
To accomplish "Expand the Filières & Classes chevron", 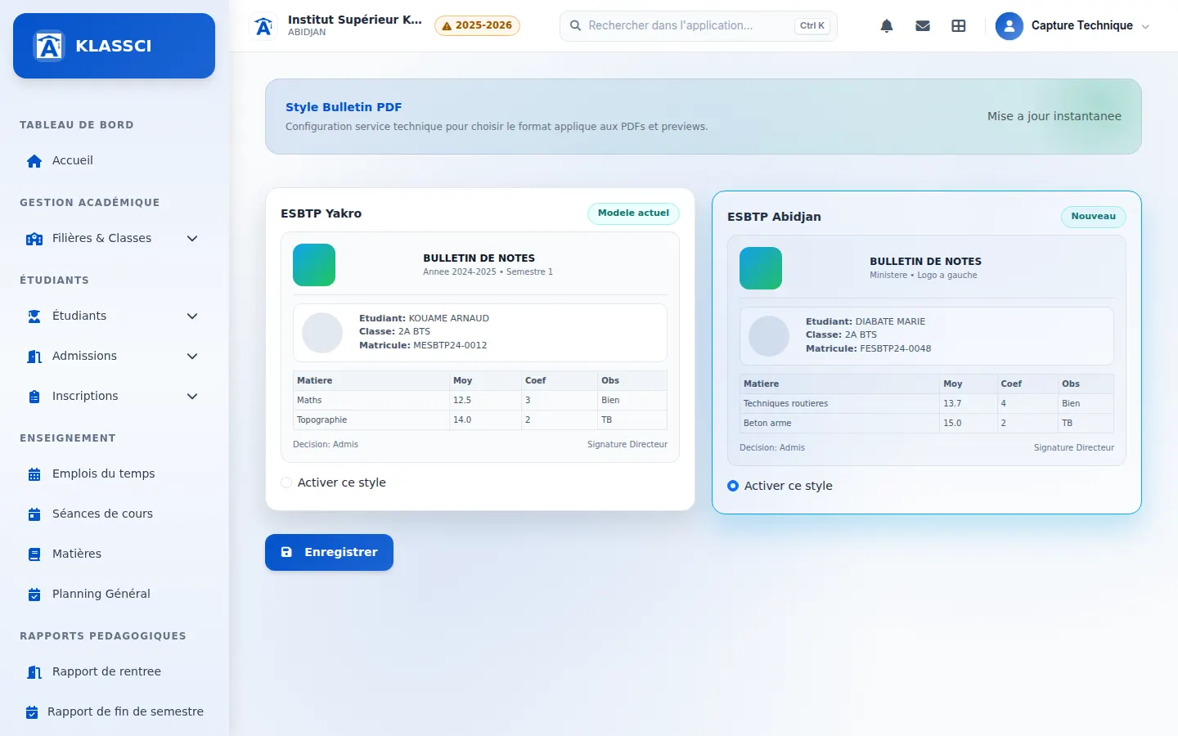I will click(x=192, y=239).
